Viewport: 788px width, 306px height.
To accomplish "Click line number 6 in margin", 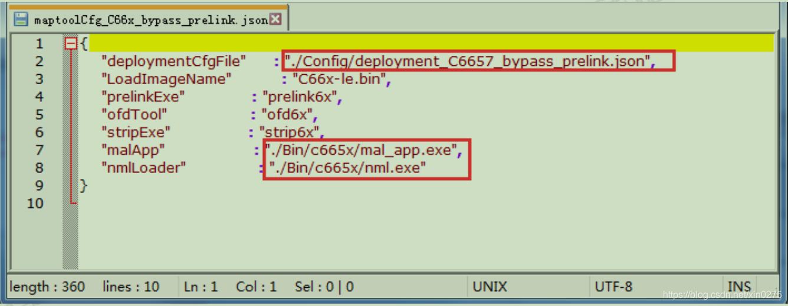I will (39, 132).
